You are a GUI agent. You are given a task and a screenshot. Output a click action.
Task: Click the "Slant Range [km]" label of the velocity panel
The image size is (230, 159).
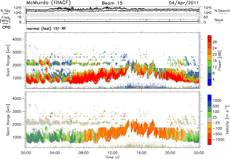(8, 120)
